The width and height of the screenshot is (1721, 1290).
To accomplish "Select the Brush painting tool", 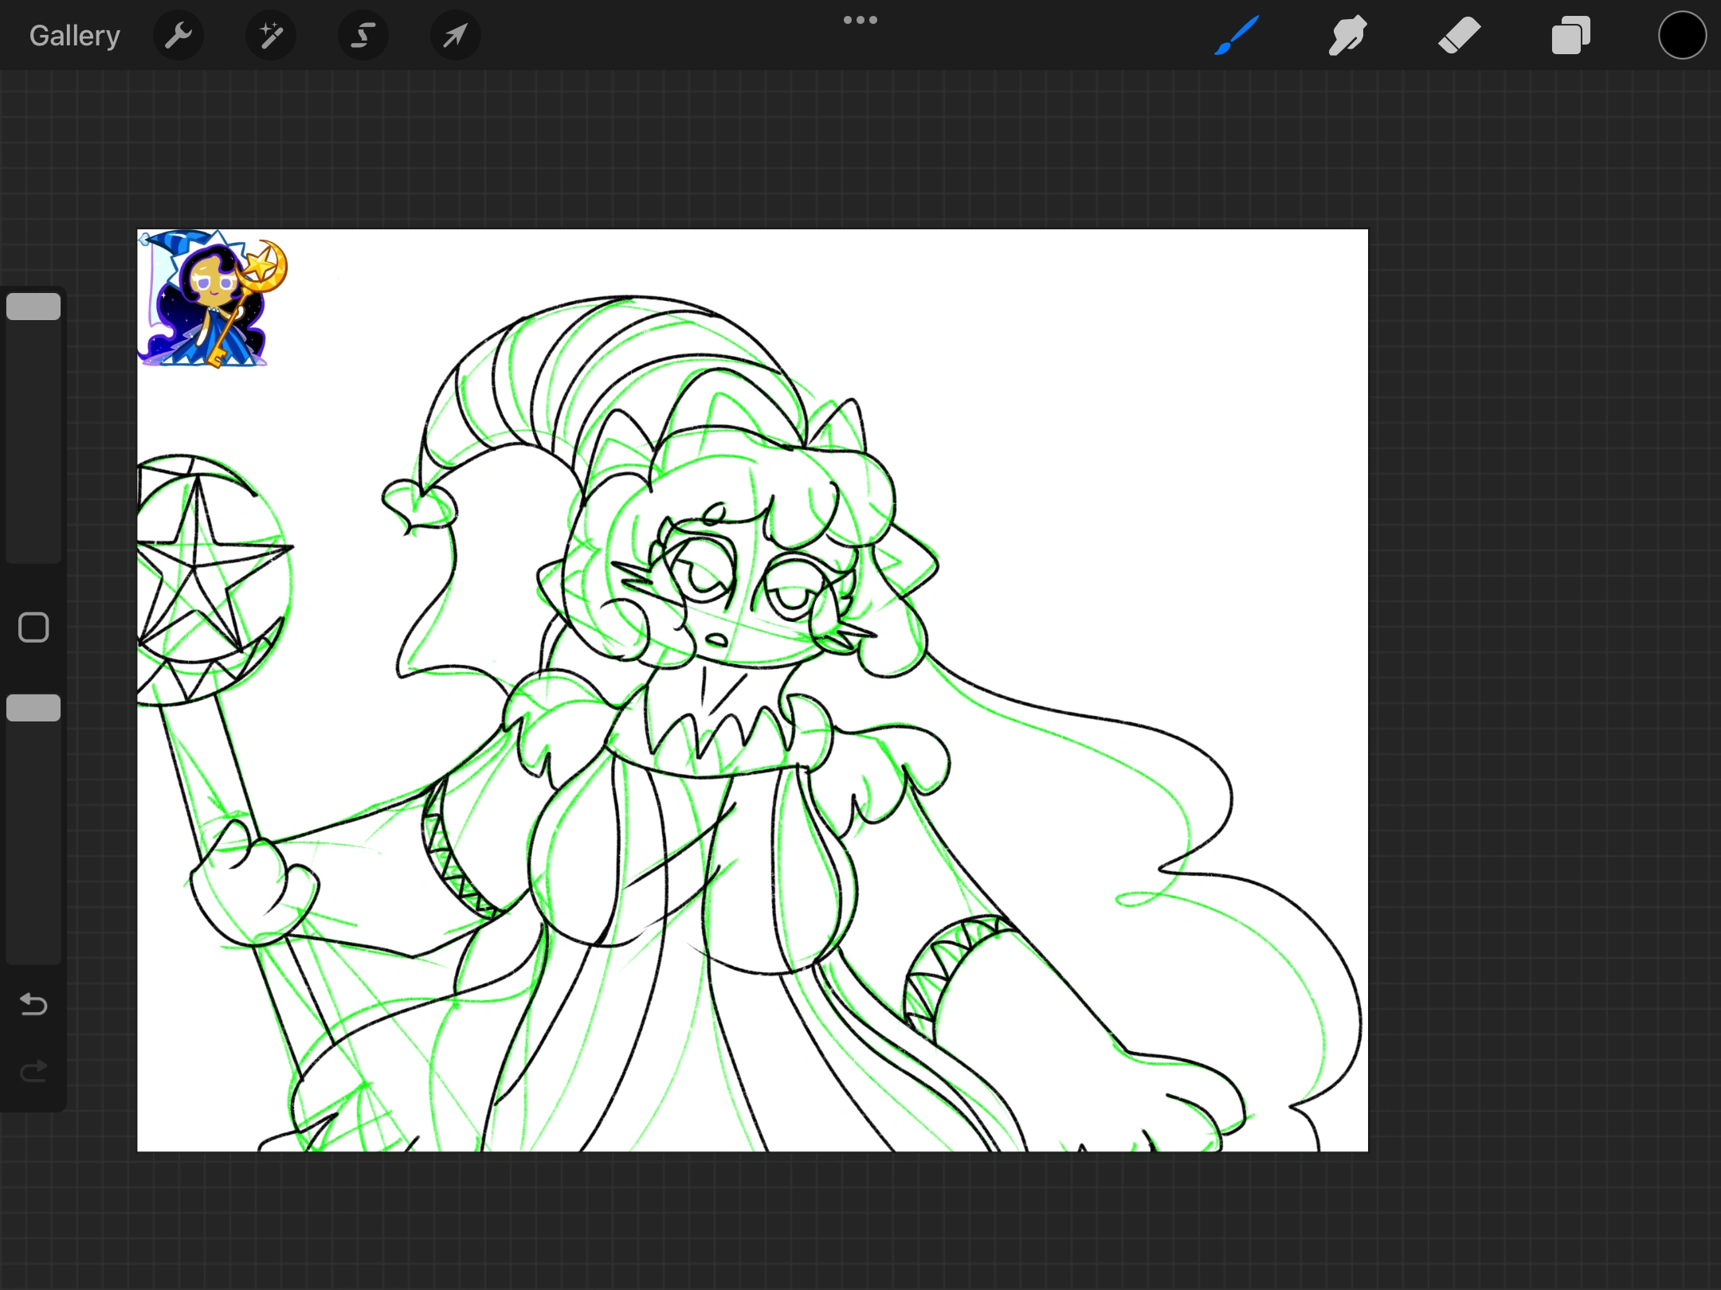I will click(1237, 35).
